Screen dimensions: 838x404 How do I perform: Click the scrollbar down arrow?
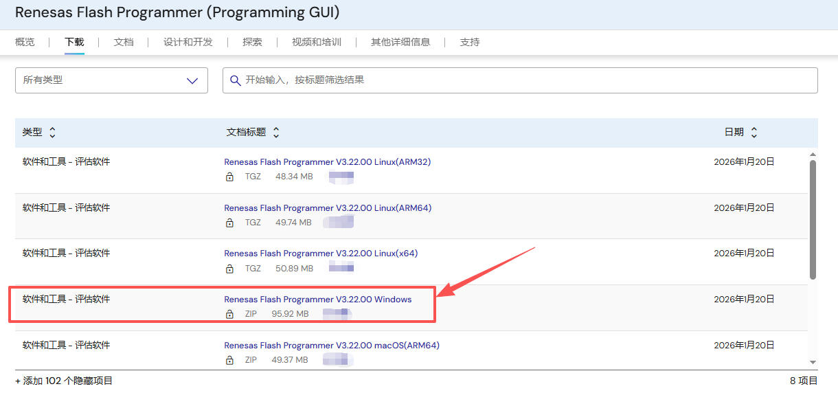[813, 362]
